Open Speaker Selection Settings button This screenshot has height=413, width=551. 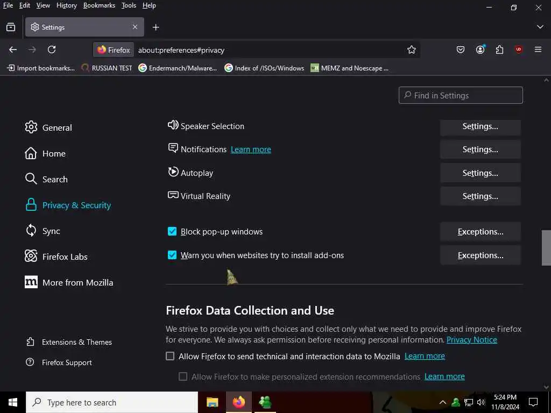[480, 126]
